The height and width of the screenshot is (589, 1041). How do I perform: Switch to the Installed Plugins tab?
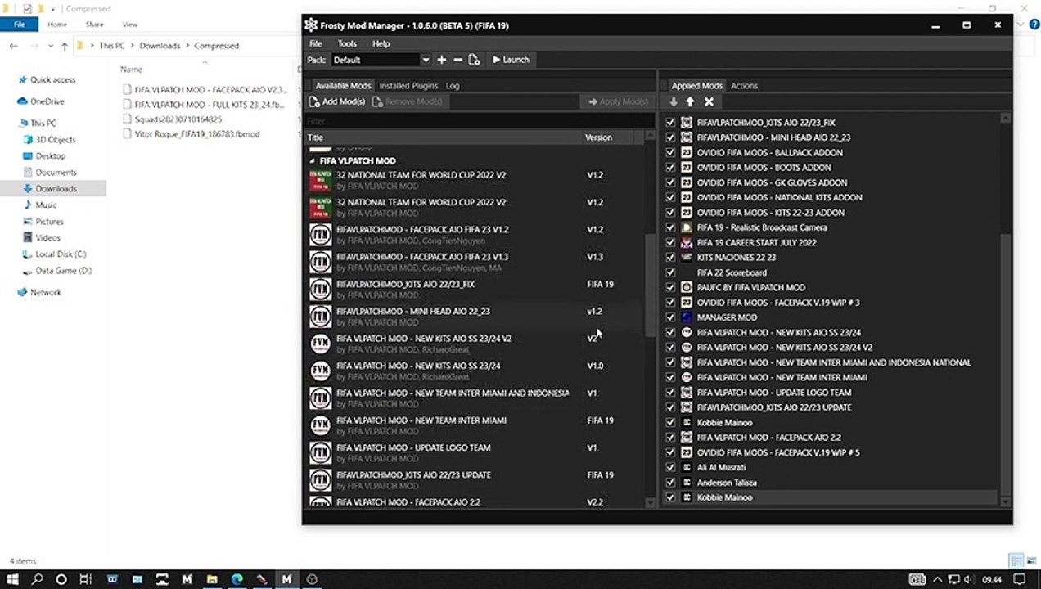point(408,85)
